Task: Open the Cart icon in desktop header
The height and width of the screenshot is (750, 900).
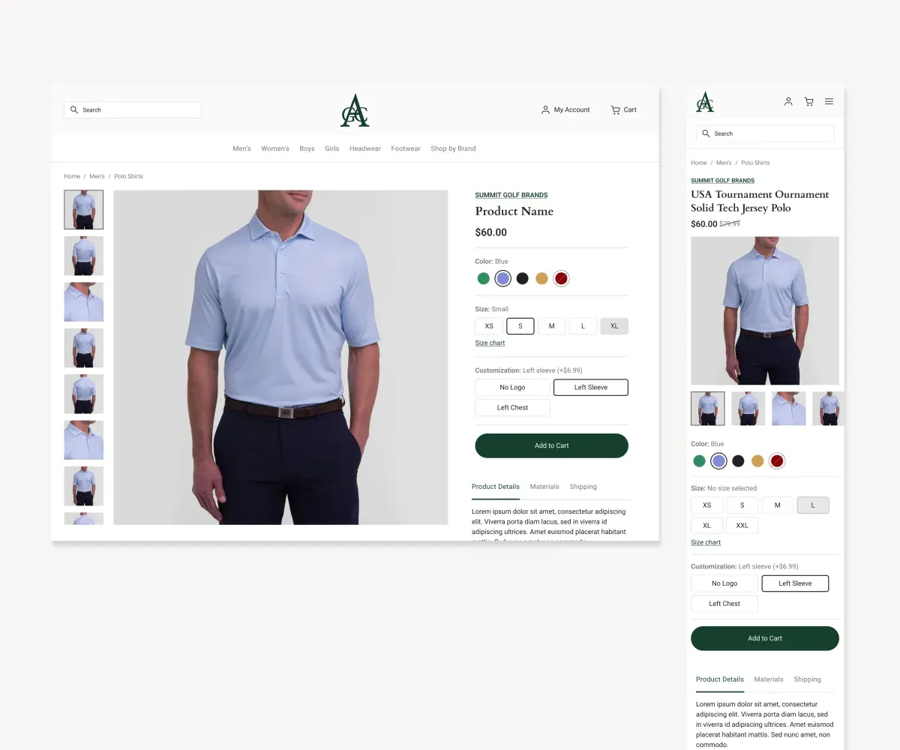Action: (615, 109)
